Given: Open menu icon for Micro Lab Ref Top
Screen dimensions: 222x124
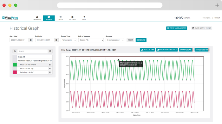Looking at the screenshot, I should click(50, 69).
